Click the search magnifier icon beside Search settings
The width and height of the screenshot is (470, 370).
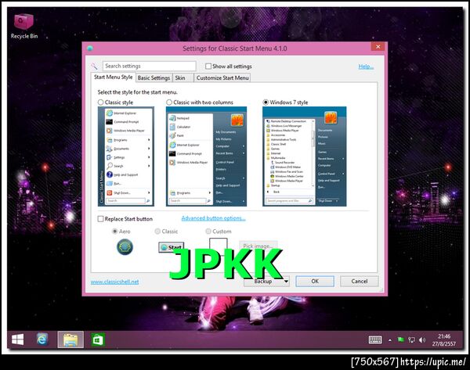tap(95, 66)
